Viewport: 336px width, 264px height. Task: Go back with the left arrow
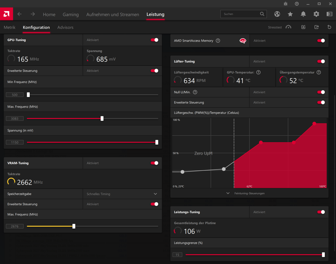point(19,14)
